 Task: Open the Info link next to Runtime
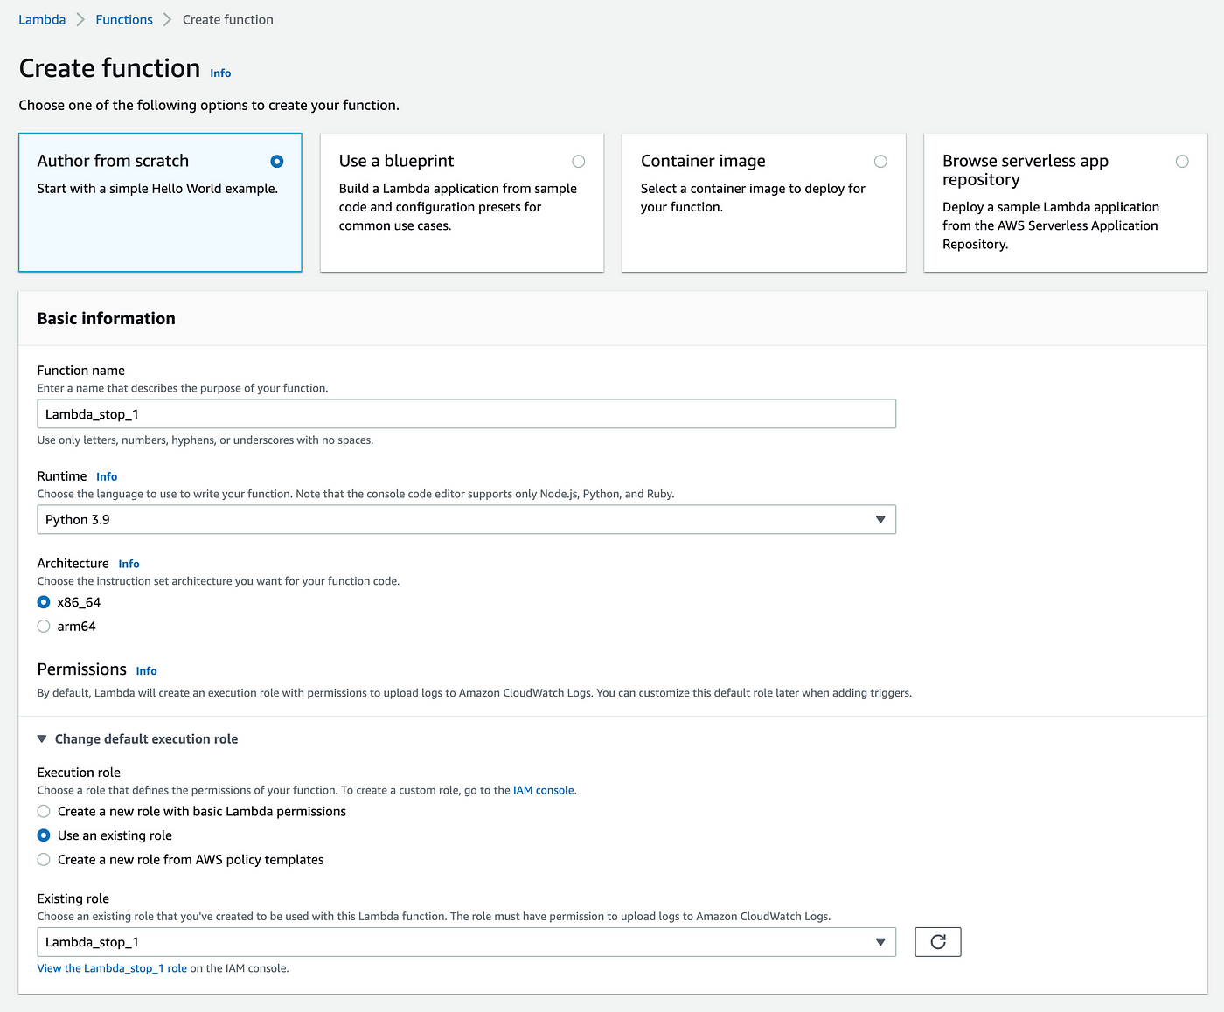pyautogui.click(x=107, y=477)
